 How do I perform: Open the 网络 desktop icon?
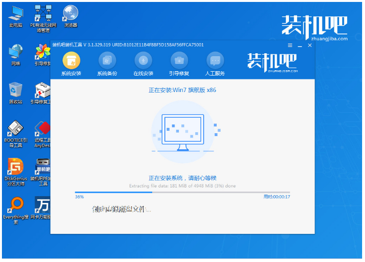[16, 55]
